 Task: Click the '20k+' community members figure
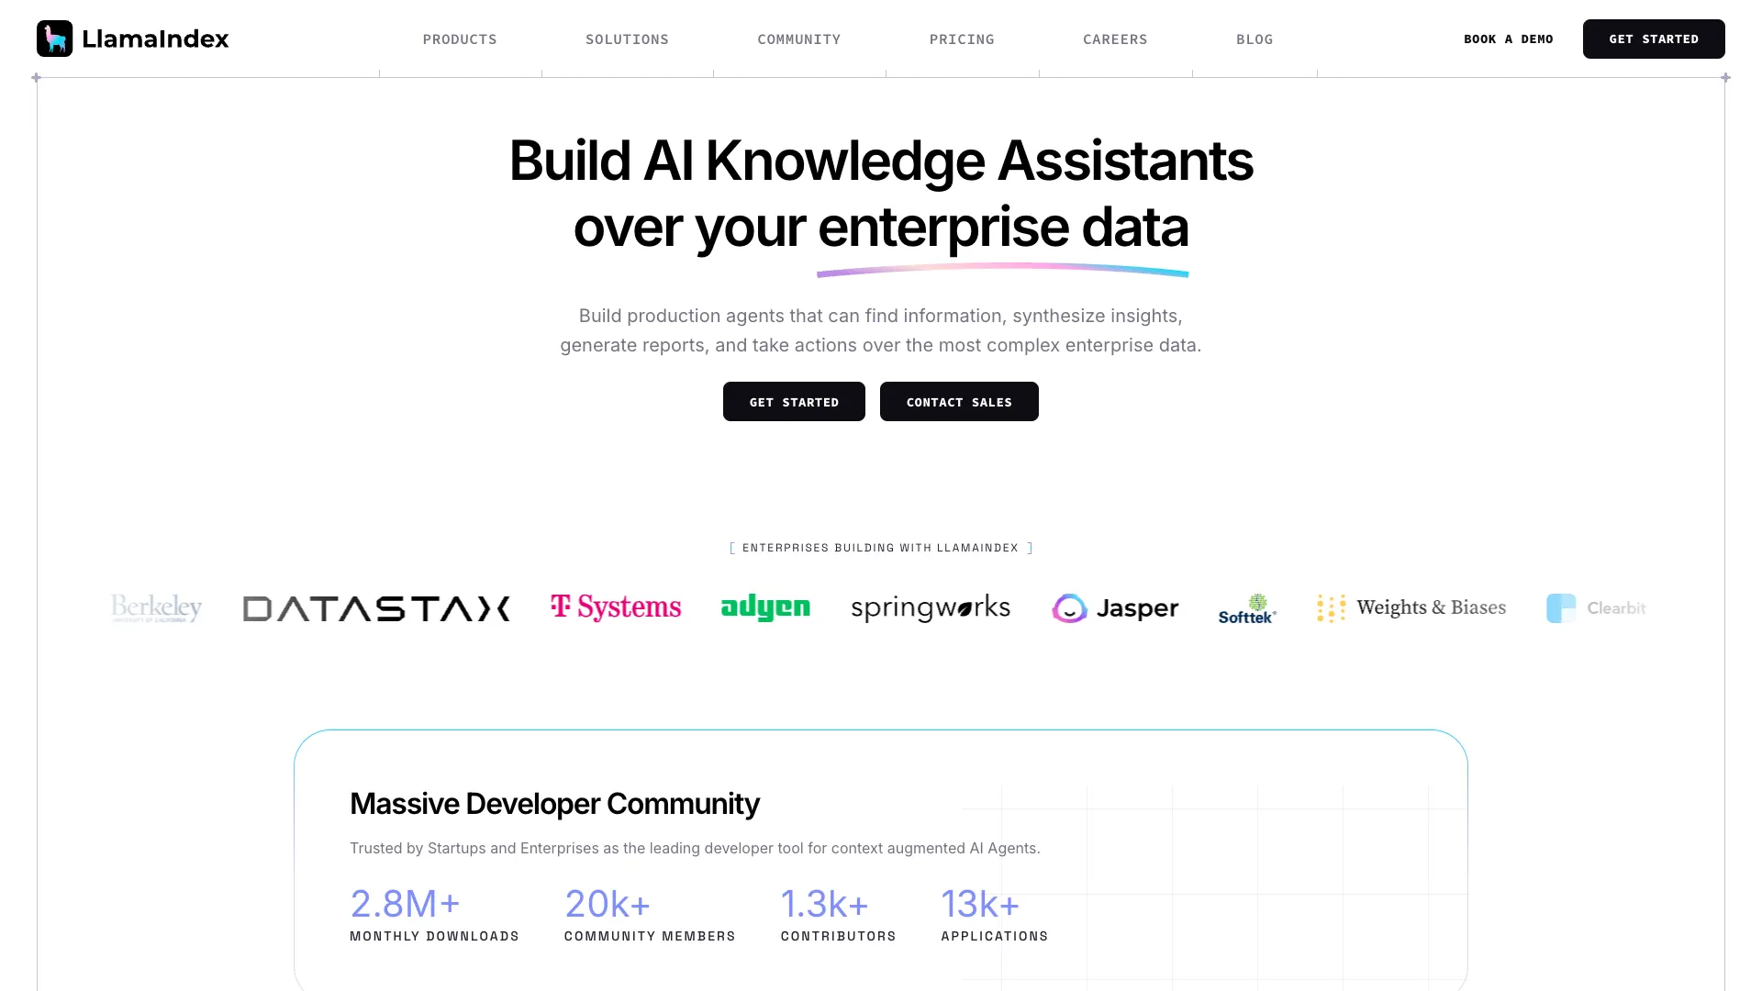coord(608,904)
